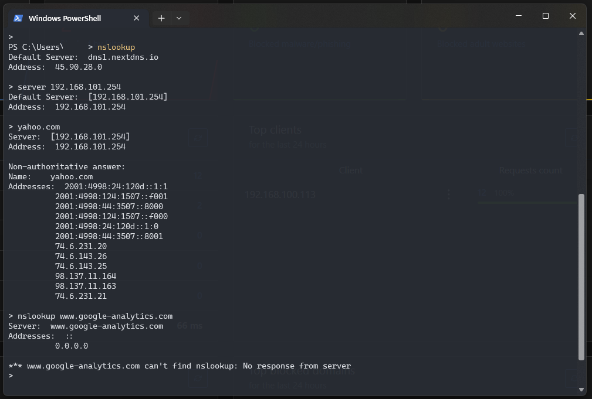
Task: Click 'PS C:\Users\' prompt path
Action: [x=36, y=47]
